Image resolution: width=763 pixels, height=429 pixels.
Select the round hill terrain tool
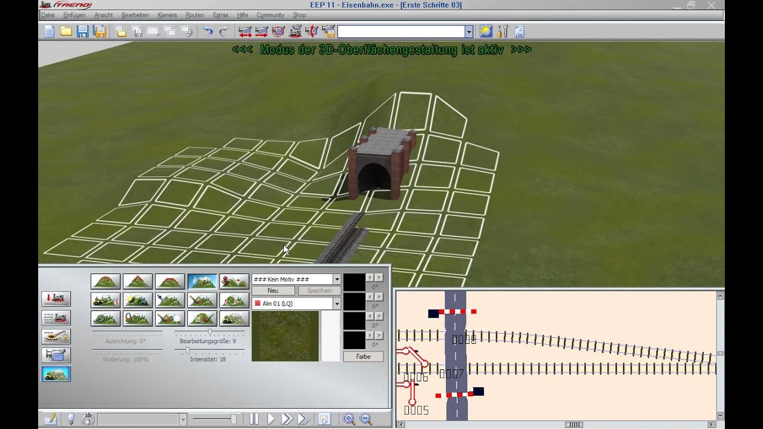tap(106, 281)
